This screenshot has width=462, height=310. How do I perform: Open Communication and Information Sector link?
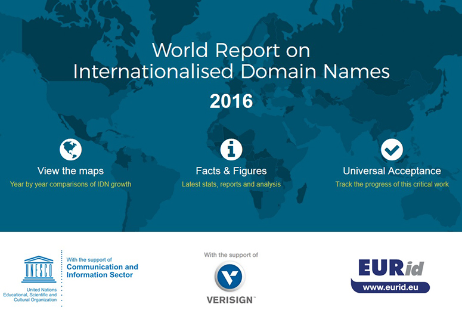click(102, 271)
